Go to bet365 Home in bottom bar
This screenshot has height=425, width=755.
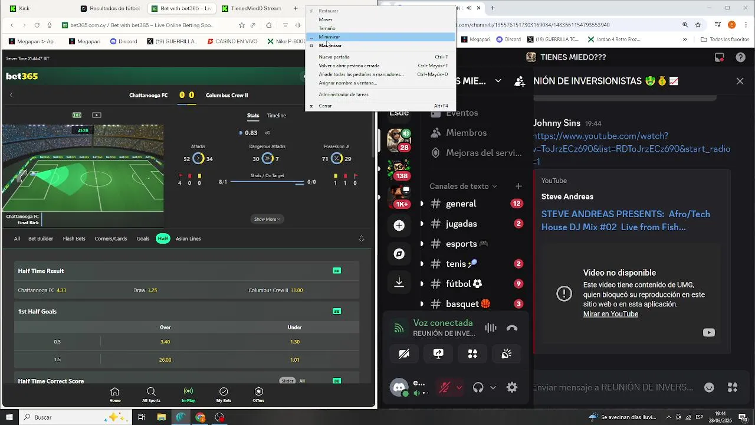click(x=115, y=395)
